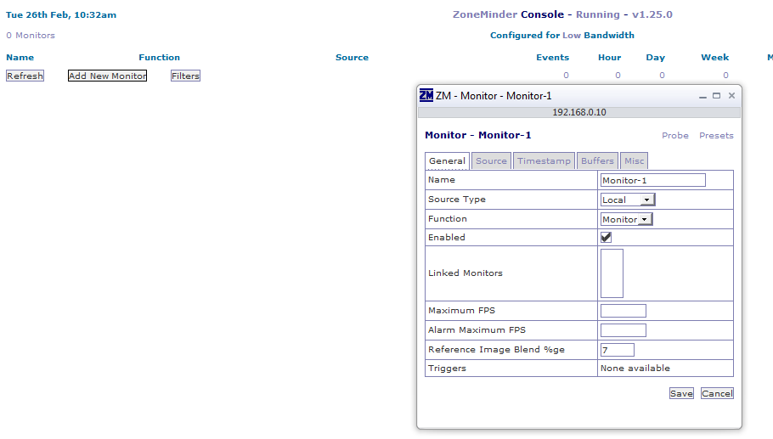The width and height of the screenshot is (773, 439).
Task: Click the Hour column header
Action: [609, 57]
